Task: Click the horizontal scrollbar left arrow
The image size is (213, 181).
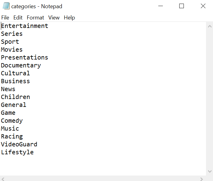Action: point(3,179)
